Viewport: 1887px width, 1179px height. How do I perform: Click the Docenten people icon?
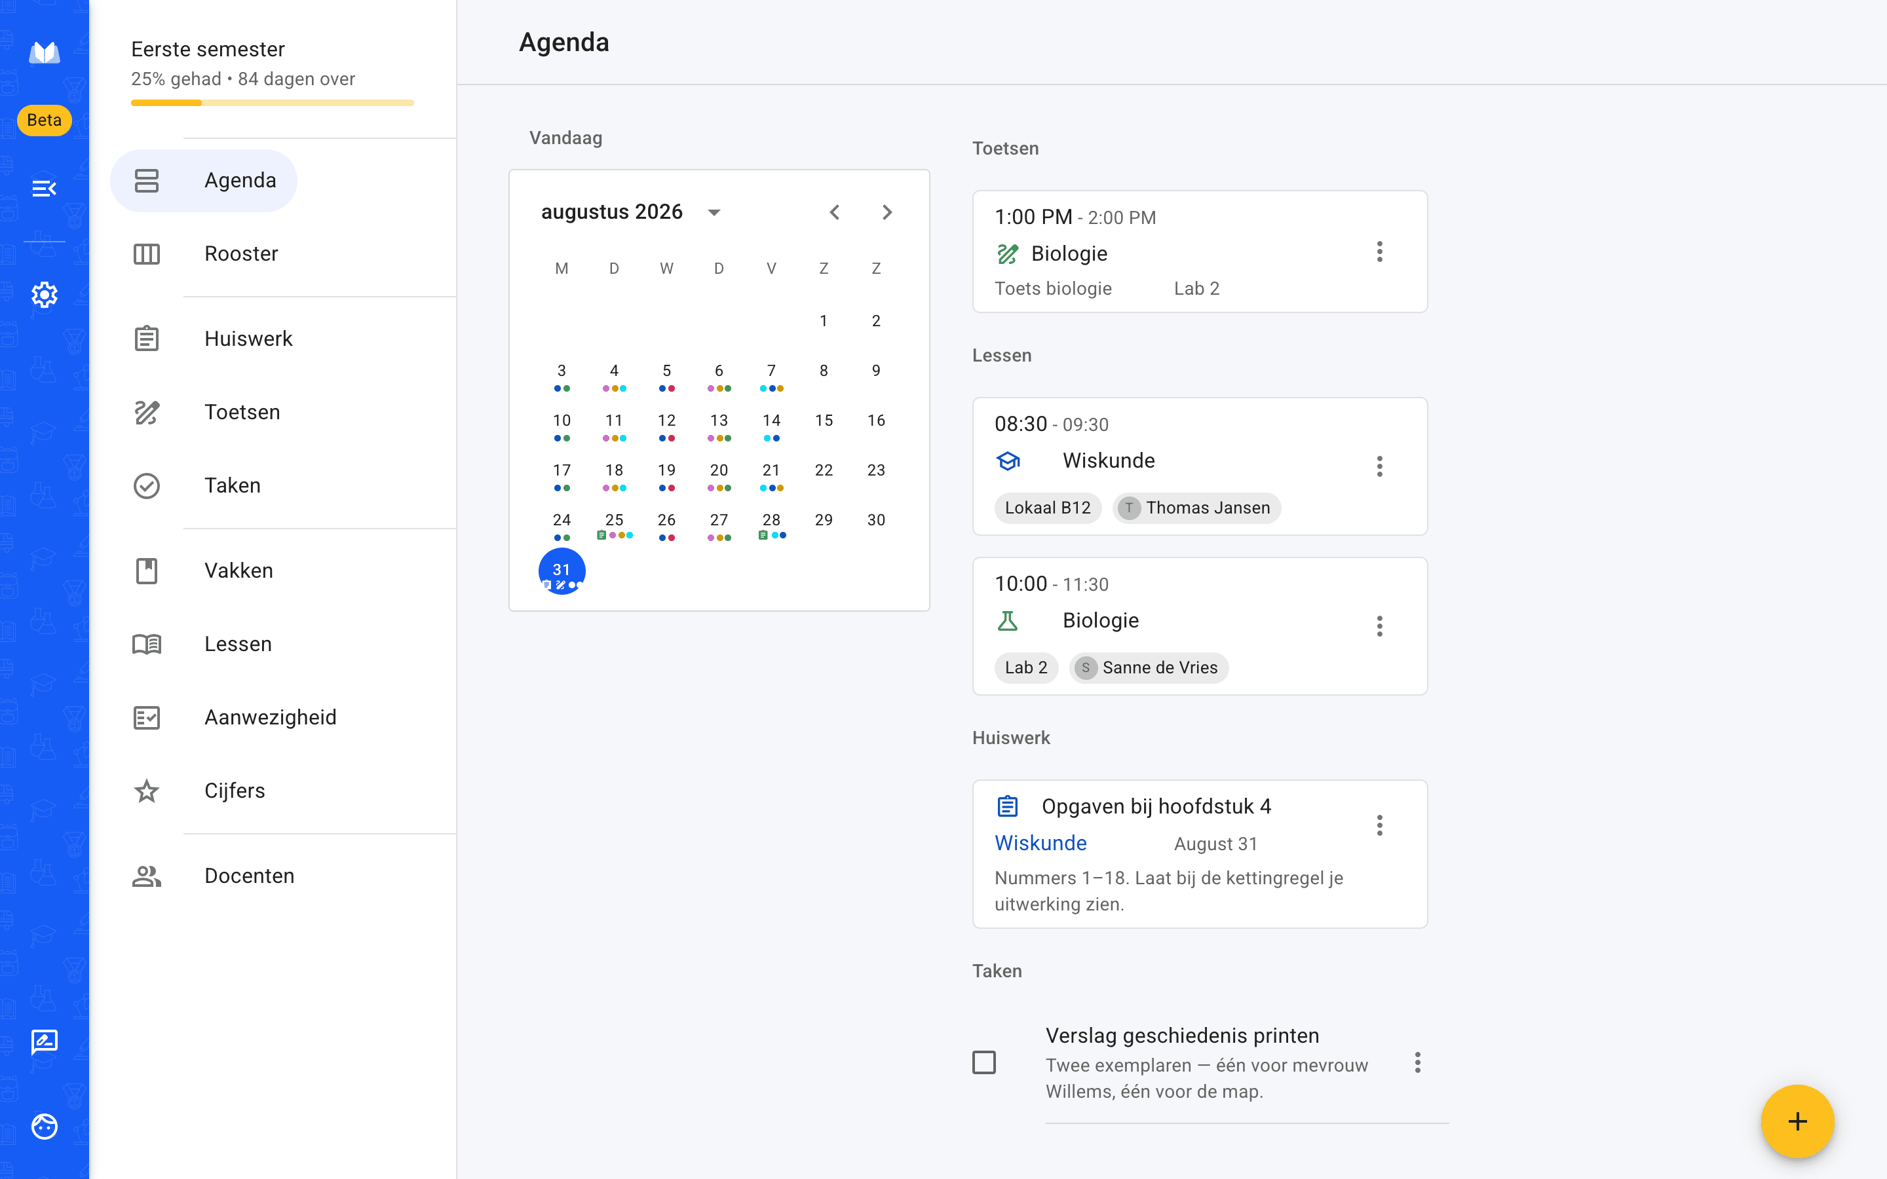(147, 876)
